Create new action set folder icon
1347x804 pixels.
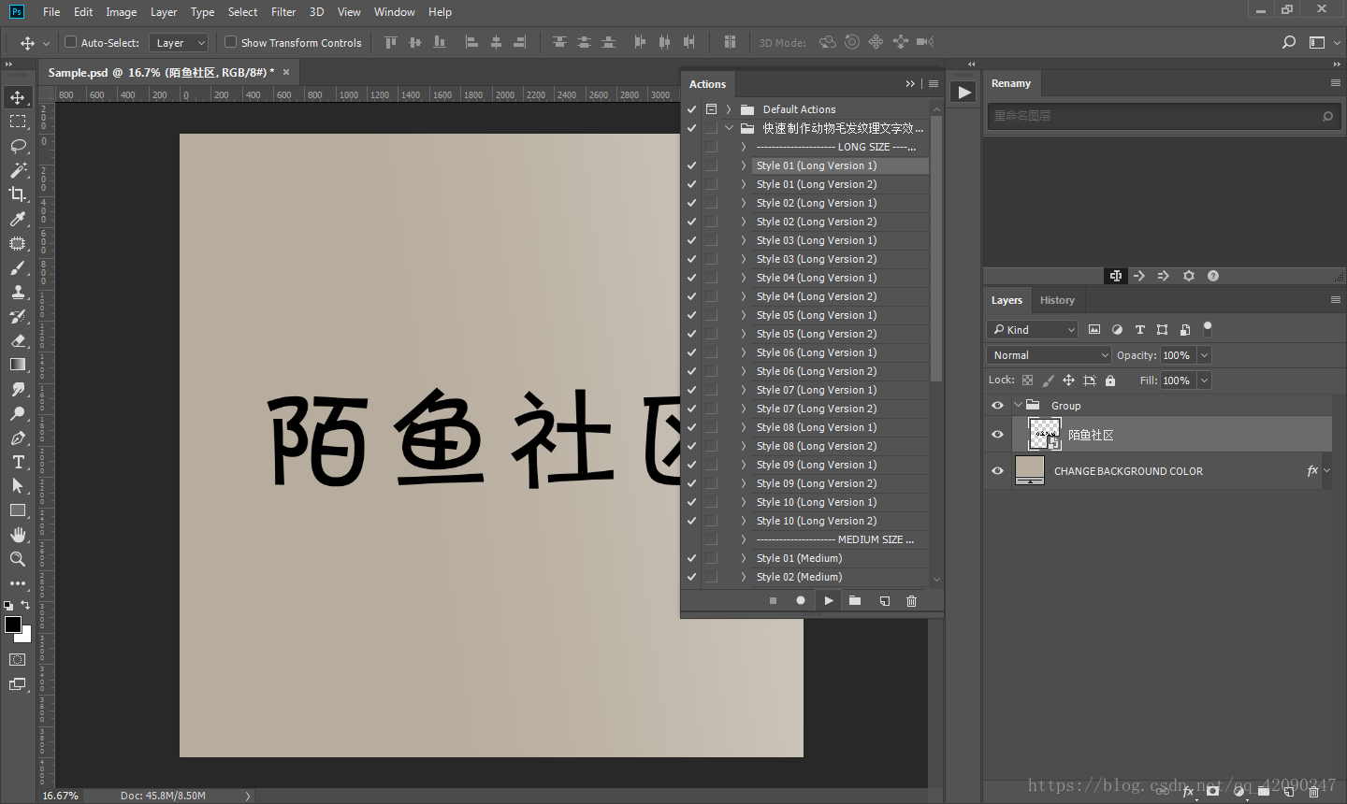click(855, 601)
